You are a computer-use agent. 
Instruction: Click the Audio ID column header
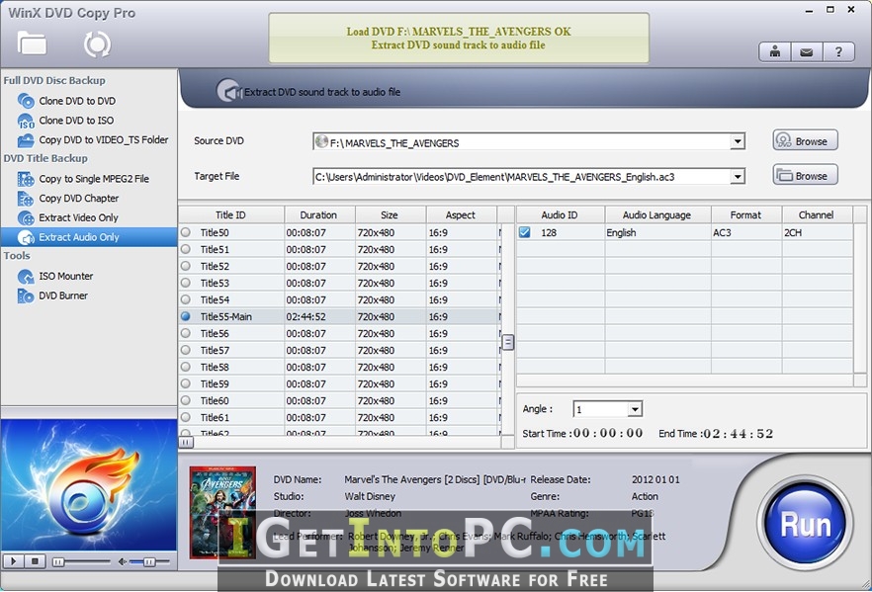point(560,214)
